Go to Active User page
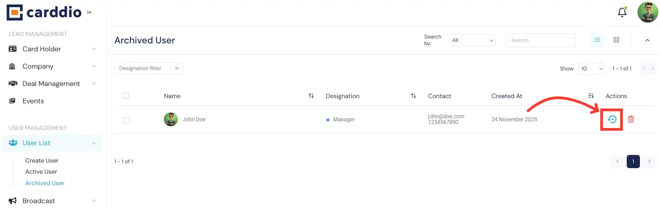 tap(41, 172)
